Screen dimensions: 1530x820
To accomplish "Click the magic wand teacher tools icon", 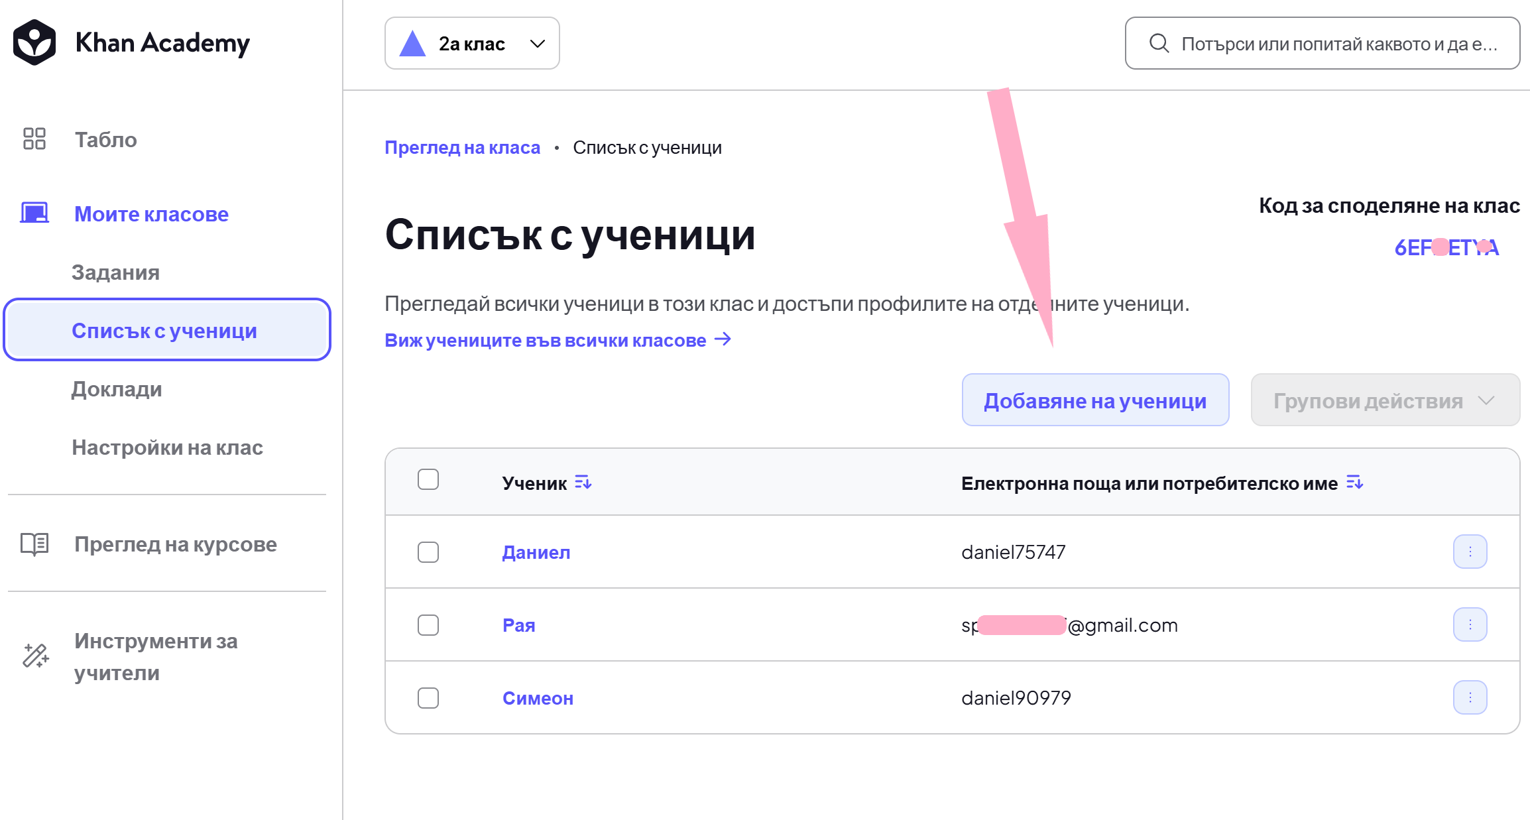I will pos(36,656).
